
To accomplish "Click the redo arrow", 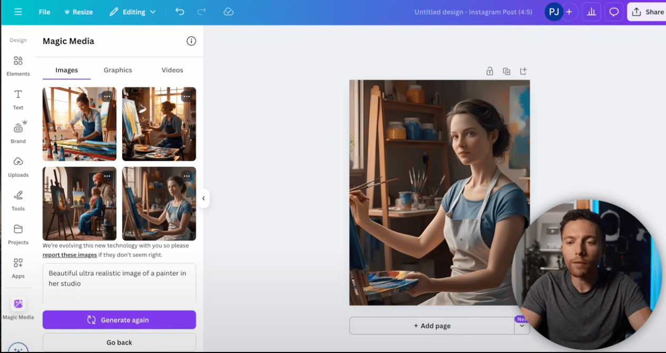I will click(x=201, y=12).
